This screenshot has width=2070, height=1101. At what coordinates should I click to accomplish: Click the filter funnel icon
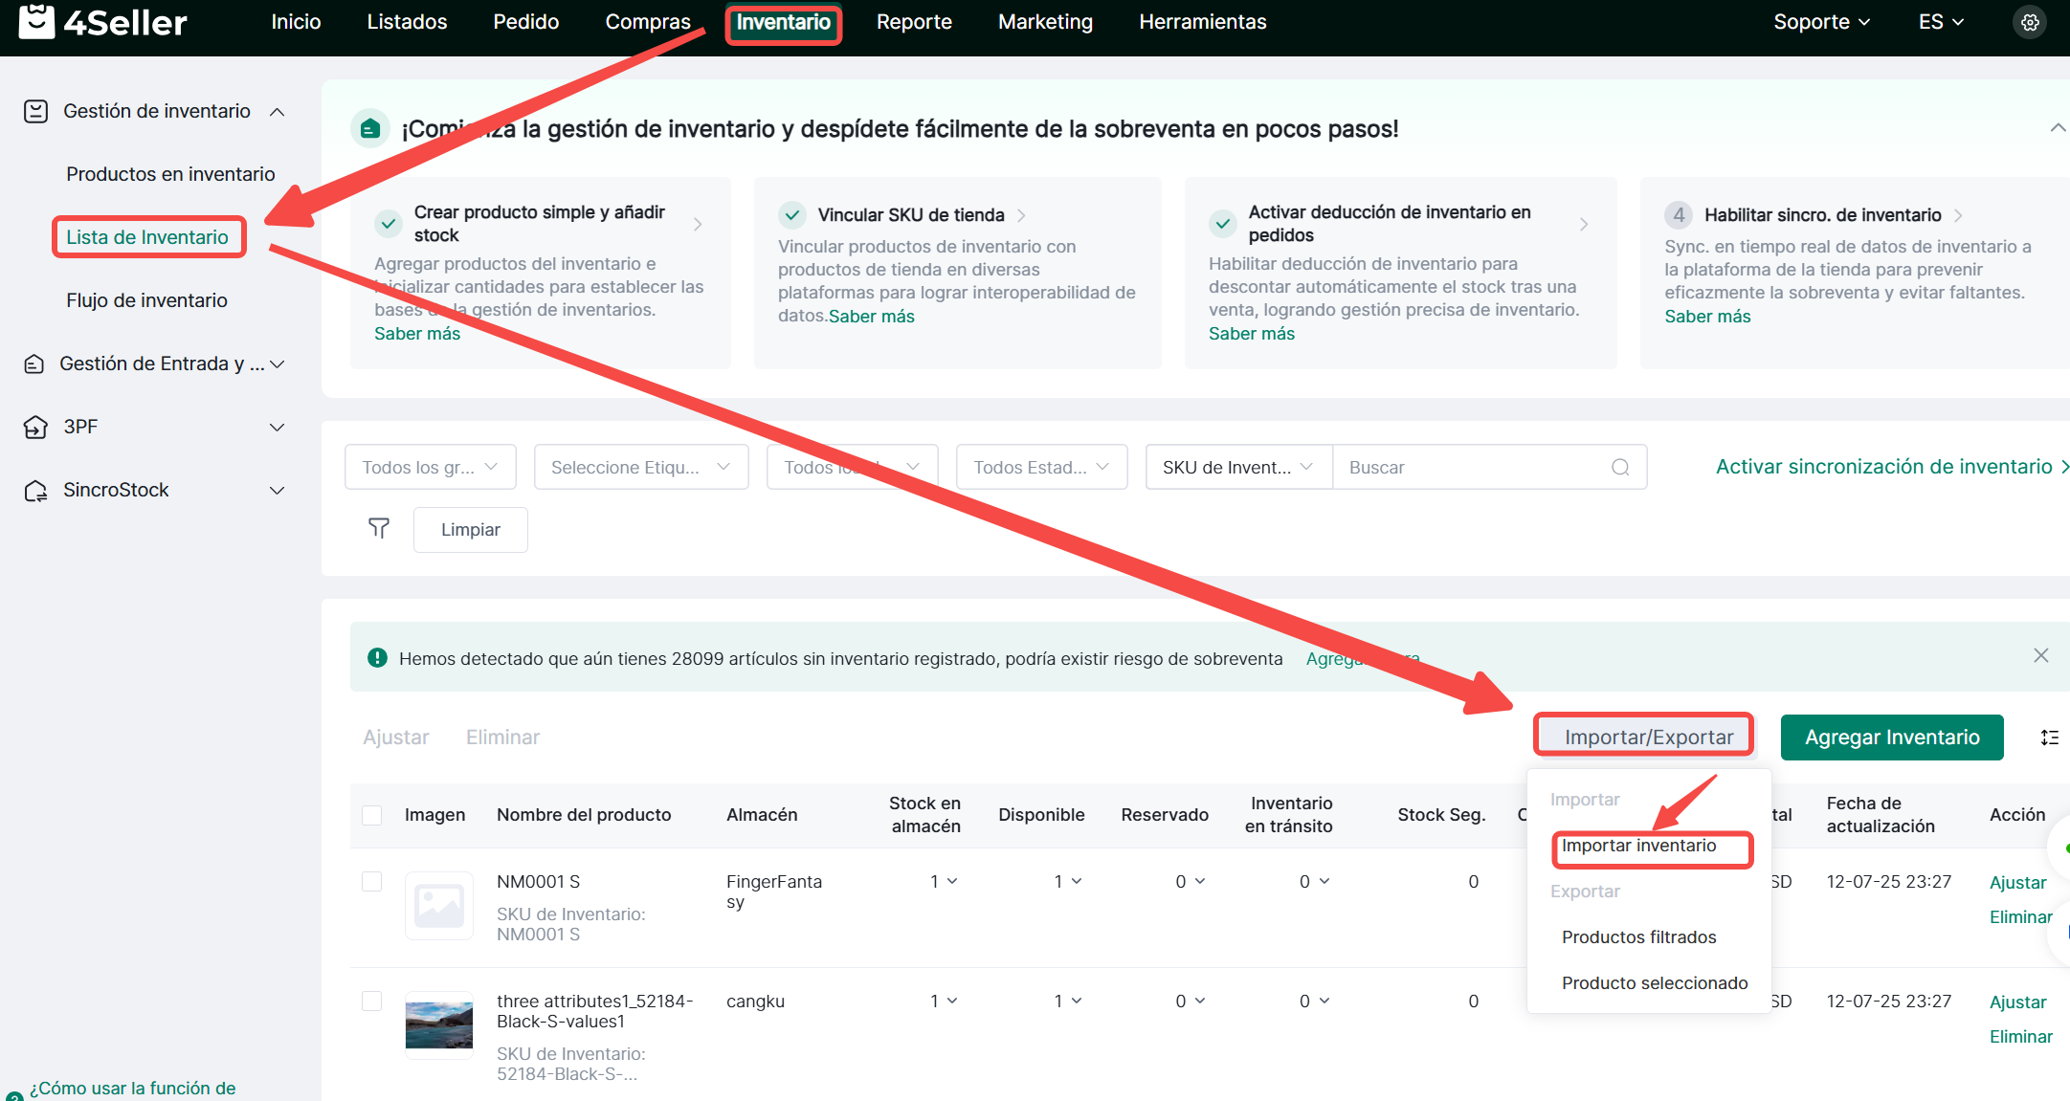click(379, 528)
